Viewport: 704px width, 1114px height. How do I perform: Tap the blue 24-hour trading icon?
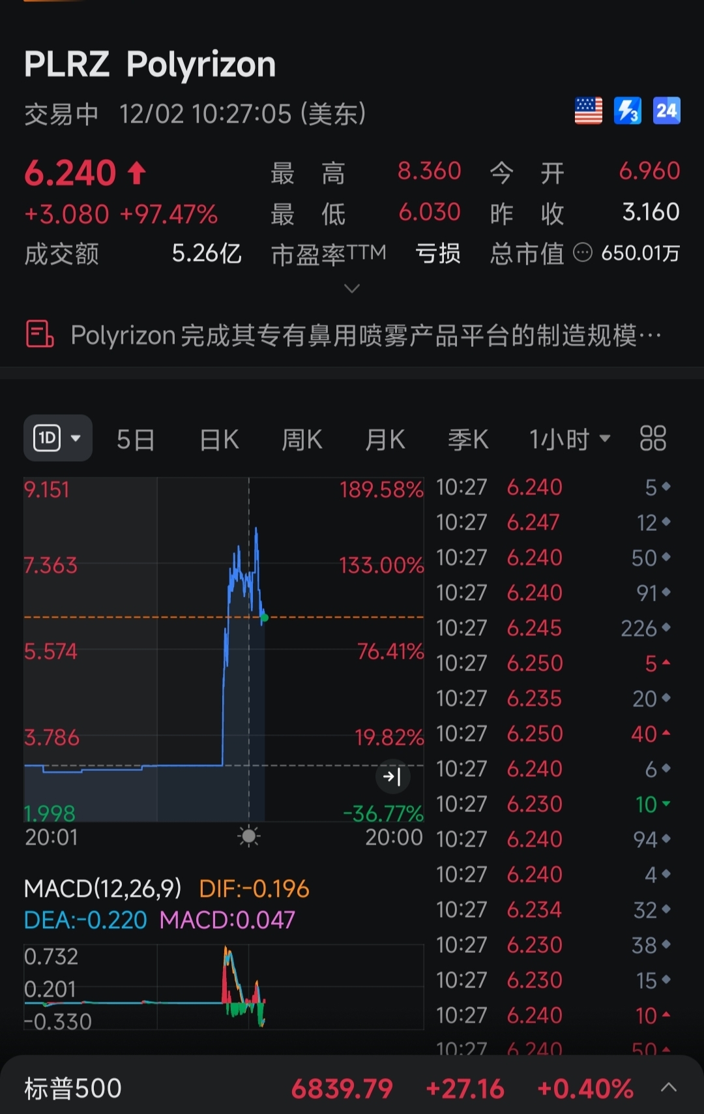tap(667, 111)
